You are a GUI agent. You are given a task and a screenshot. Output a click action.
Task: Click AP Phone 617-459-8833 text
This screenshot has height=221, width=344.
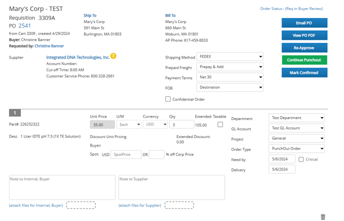tap(186, 40)
